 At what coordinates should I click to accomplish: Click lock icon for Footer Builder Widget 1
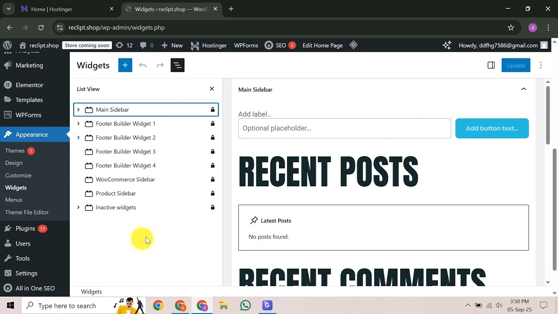213,123
